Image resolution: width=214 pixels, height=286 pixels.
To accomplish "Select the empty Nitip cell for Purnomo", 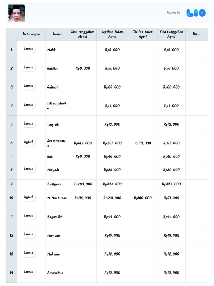I will pyautogui.click(x=196, y=236).
